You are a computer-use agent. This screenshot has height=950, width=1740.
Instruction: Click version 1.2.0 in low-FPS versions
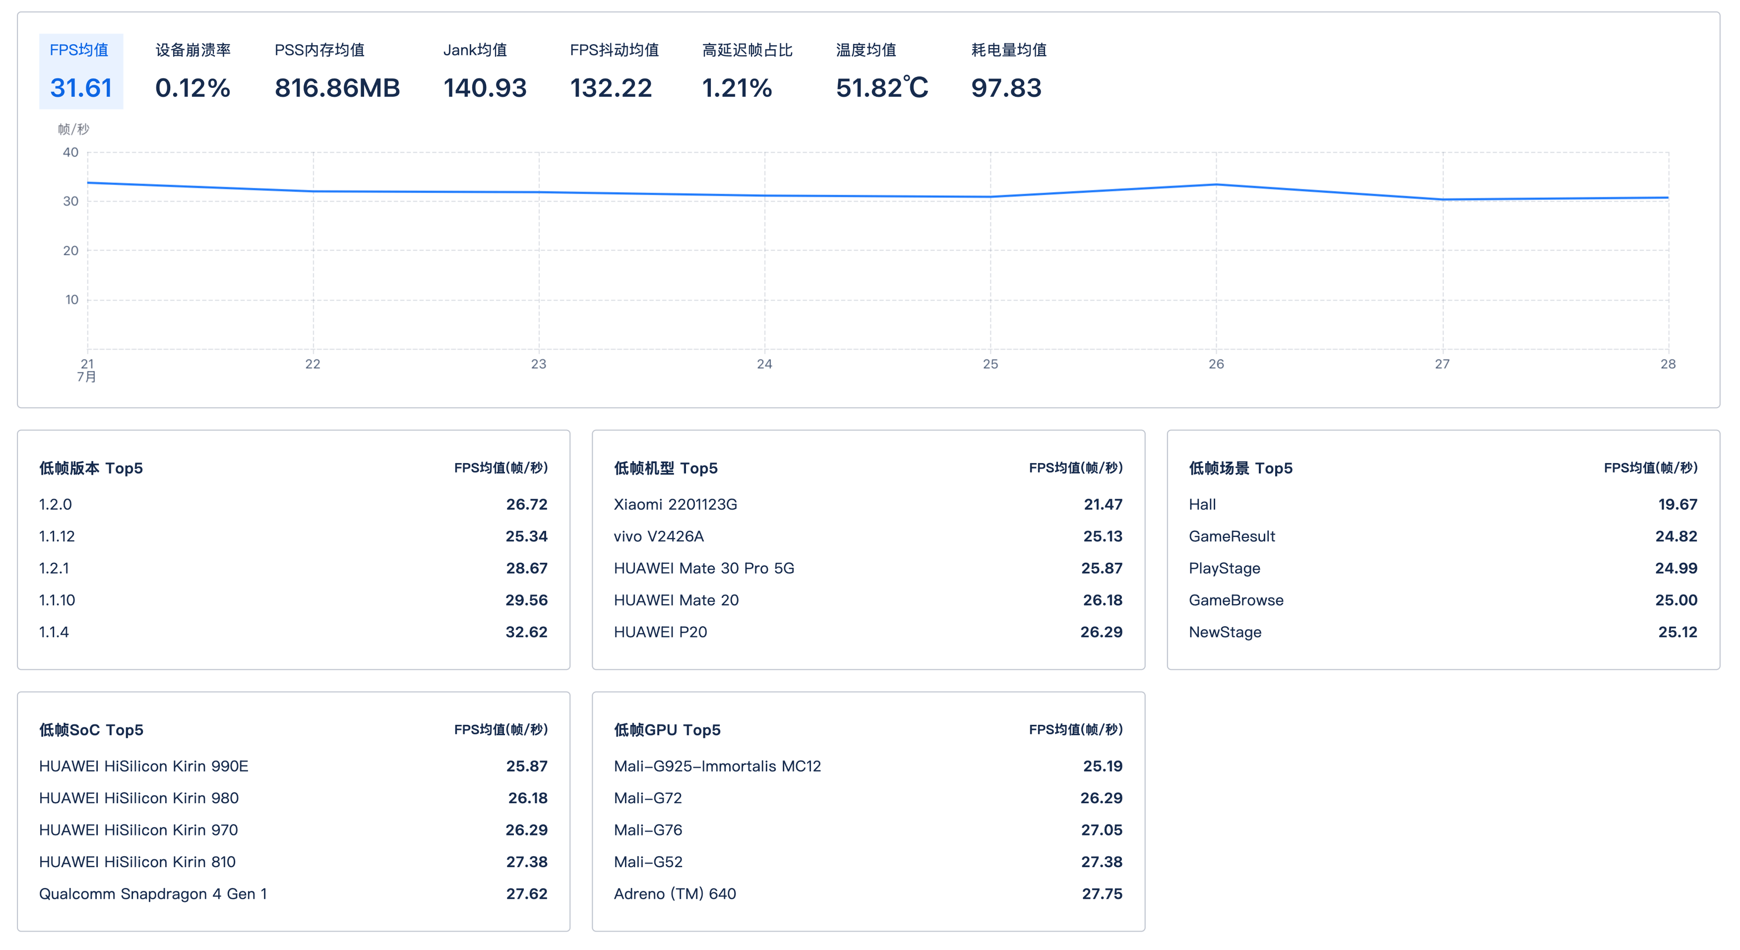56,504
